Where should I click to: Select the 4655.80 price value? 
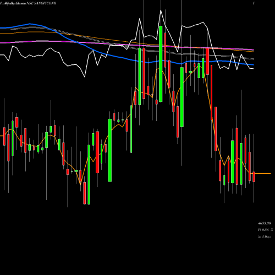tap(264, 223)
